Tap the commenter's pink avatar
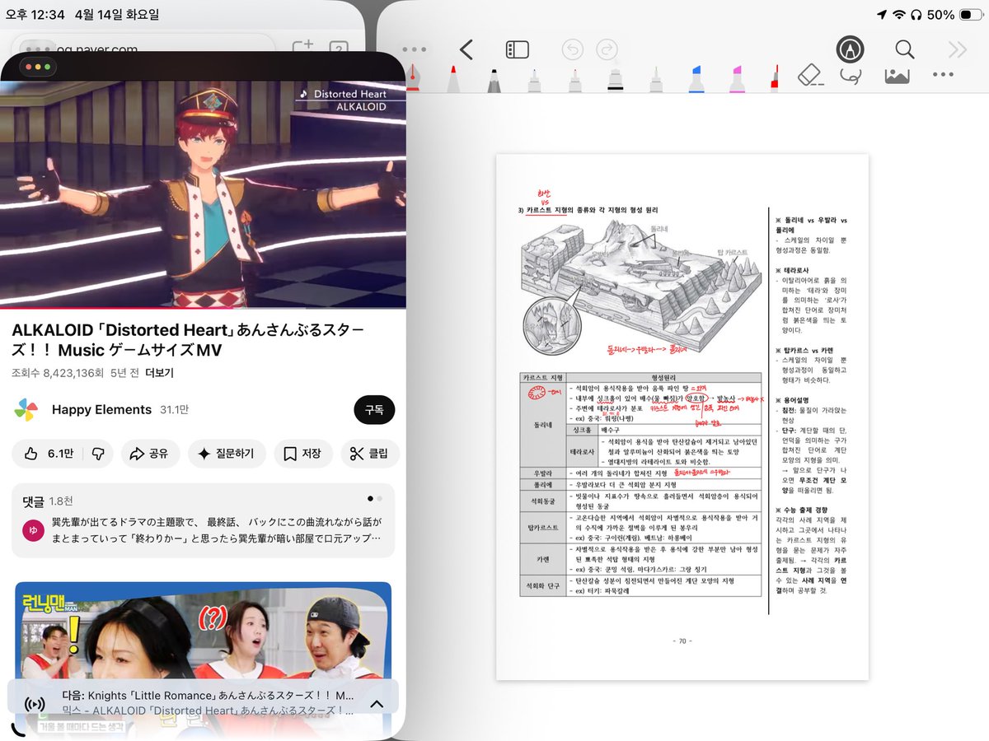The image size is (989, 741). tap(33, 529)
